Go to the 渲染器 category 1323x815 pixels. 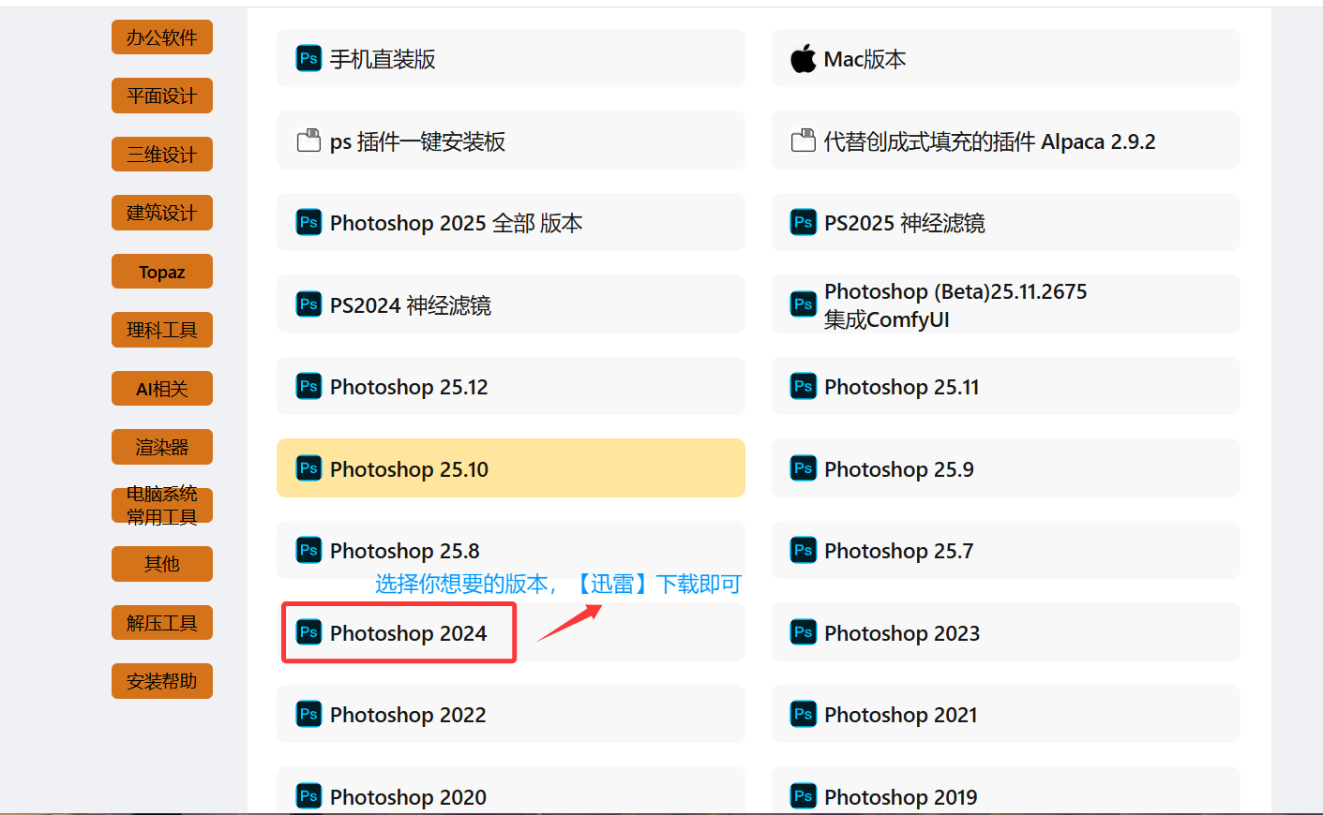click(x=162, y=447)
